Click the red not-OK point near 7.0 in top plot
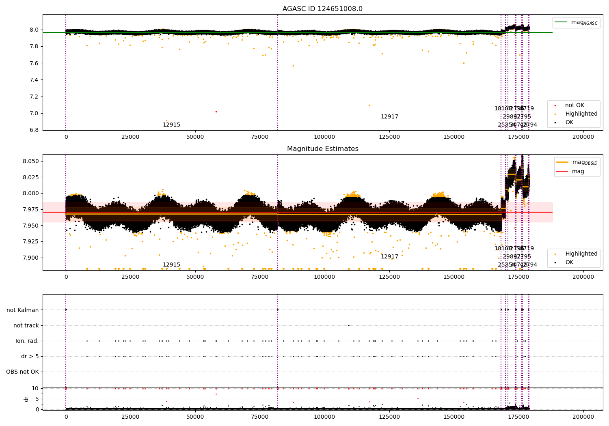Image resolution: width=609 pixels, height=426 pixels. 216,112
